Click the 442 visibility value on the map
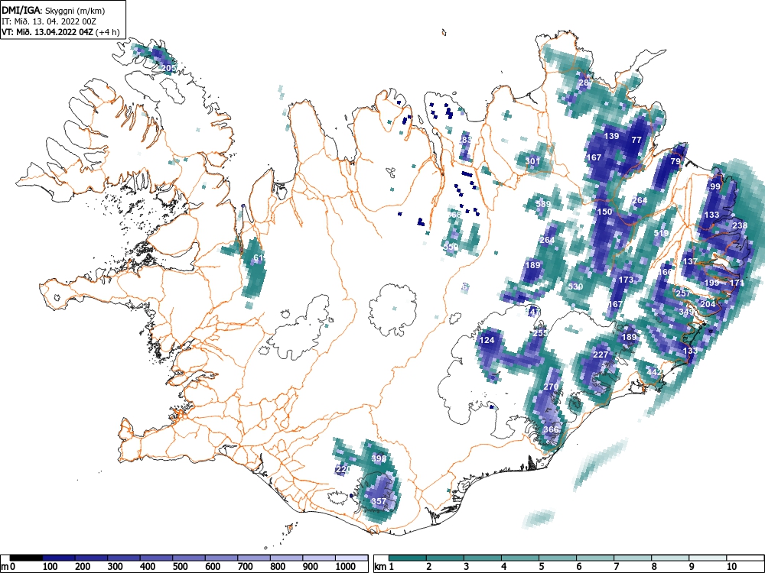 click(654, 372)
